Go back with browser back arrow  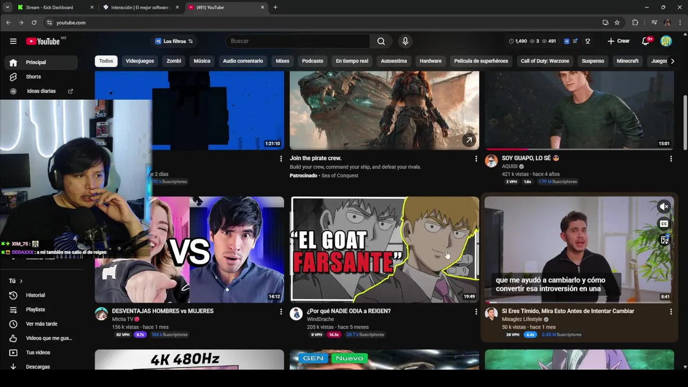(x=8, y=23)
